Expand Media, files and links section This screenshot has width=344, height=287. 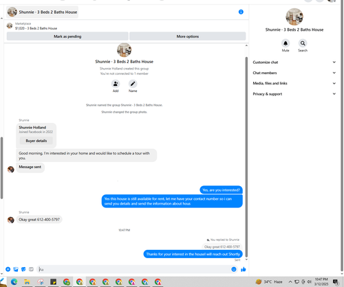coord(294,83)
